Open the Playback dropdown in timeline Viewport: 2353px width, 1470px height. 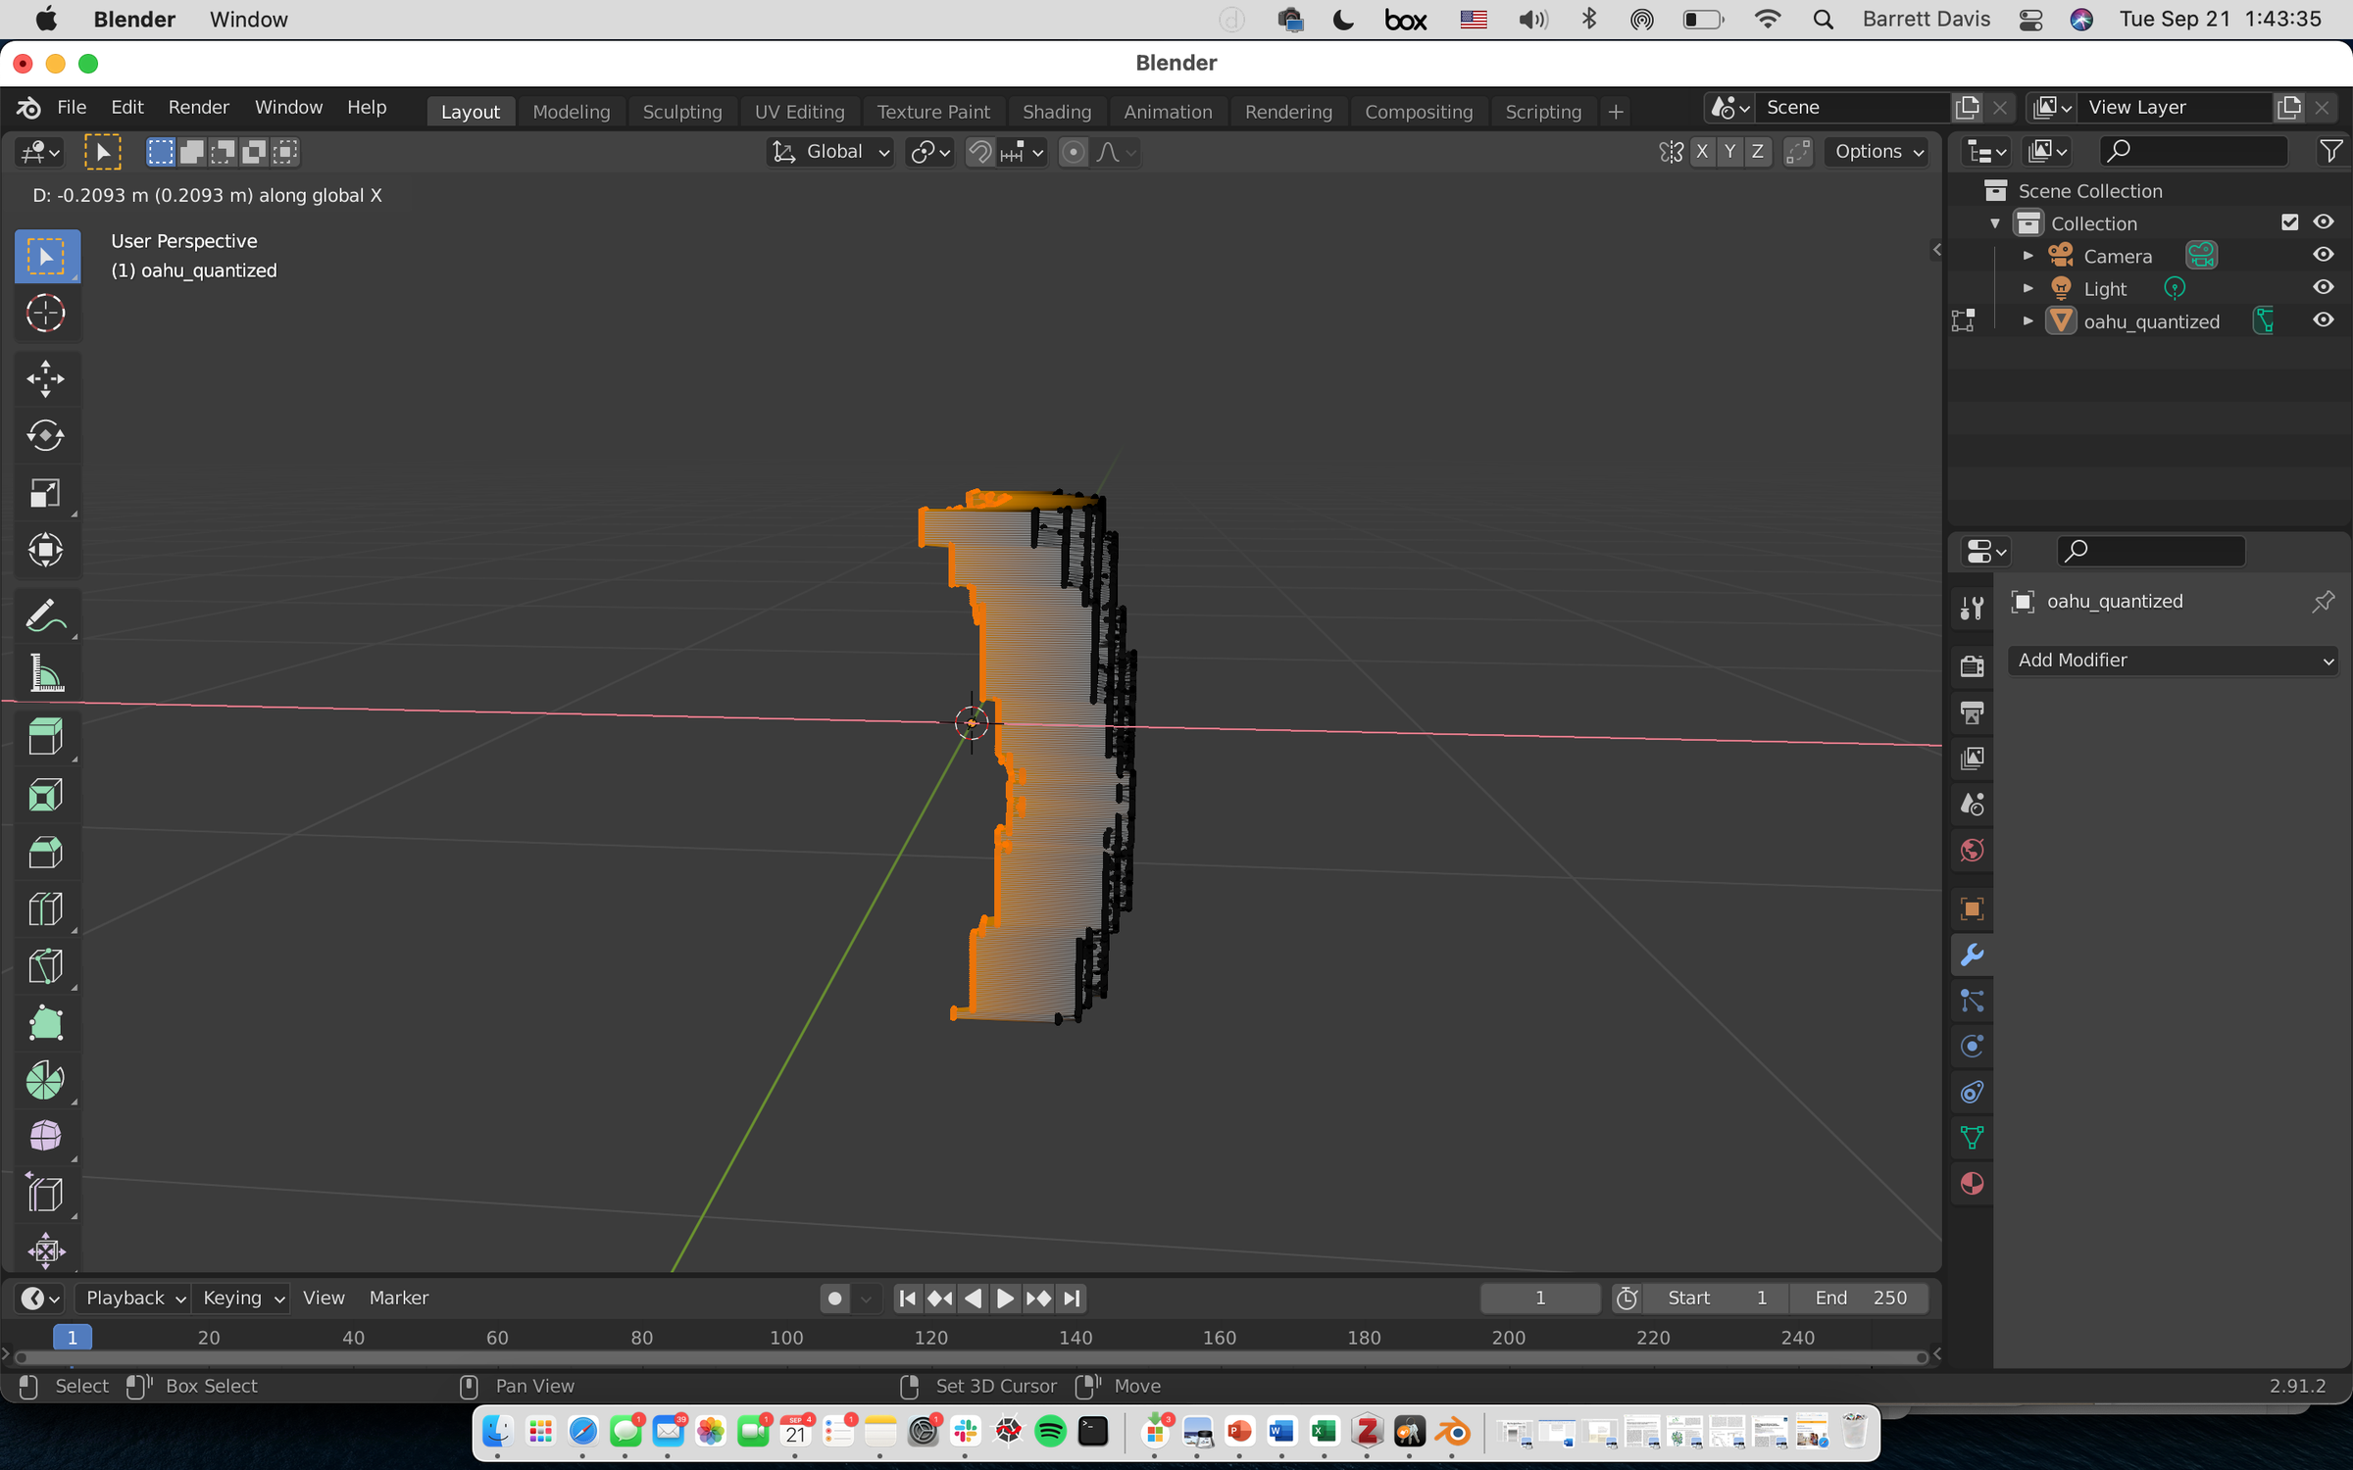(134, 1298)
